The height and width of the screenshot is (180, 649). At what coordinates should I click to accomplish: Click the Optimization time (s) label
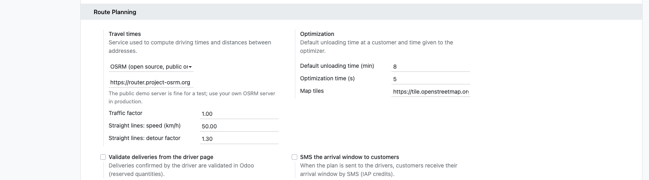coord(327,78)
